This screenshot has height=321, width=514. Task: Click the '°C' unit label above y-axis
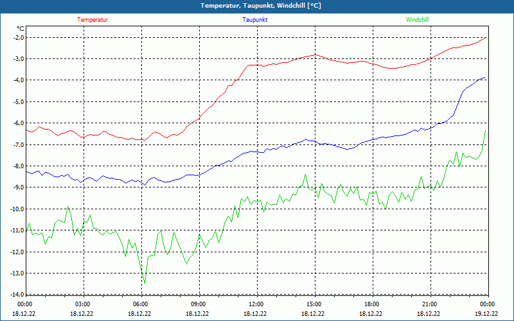pos(21,29)
